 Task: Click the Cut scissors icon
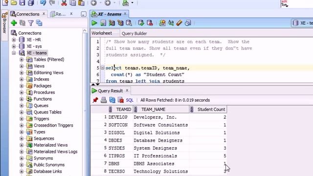coord(64,3)
